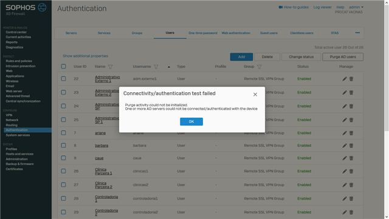
Task: Switch to the Groups tab
Action: coord(137,33)
